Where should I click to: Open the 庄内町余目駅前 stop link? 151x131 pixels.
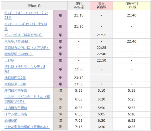point(16,108)
